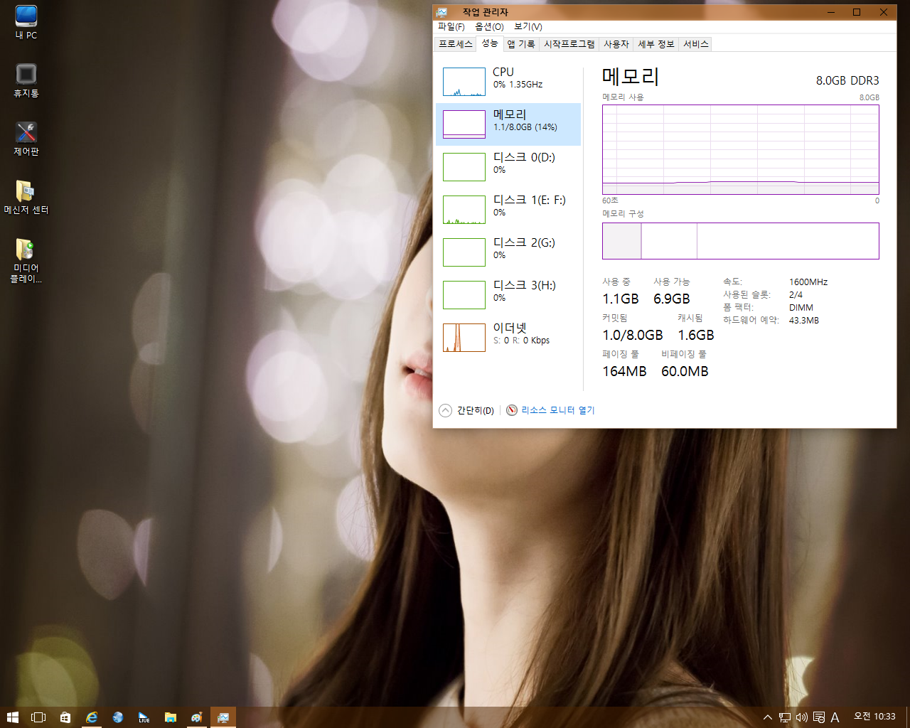This screenshot has height=728, width=910.
Task: Open the 보기(V) menu
Action: [x=528, y=27]
